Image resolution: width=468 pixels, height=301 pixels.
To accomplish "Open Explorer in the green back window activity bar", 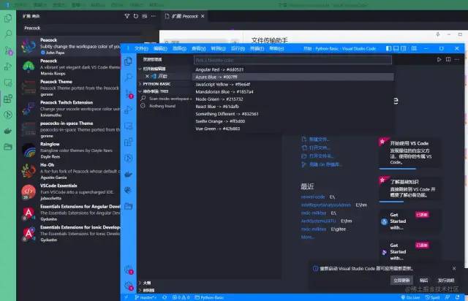I will coord(8,18).
